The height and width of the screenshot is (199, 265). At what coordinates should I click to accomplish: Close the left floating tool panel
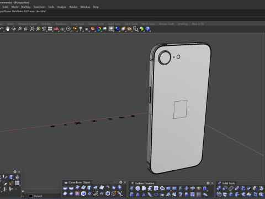(19, 171)
